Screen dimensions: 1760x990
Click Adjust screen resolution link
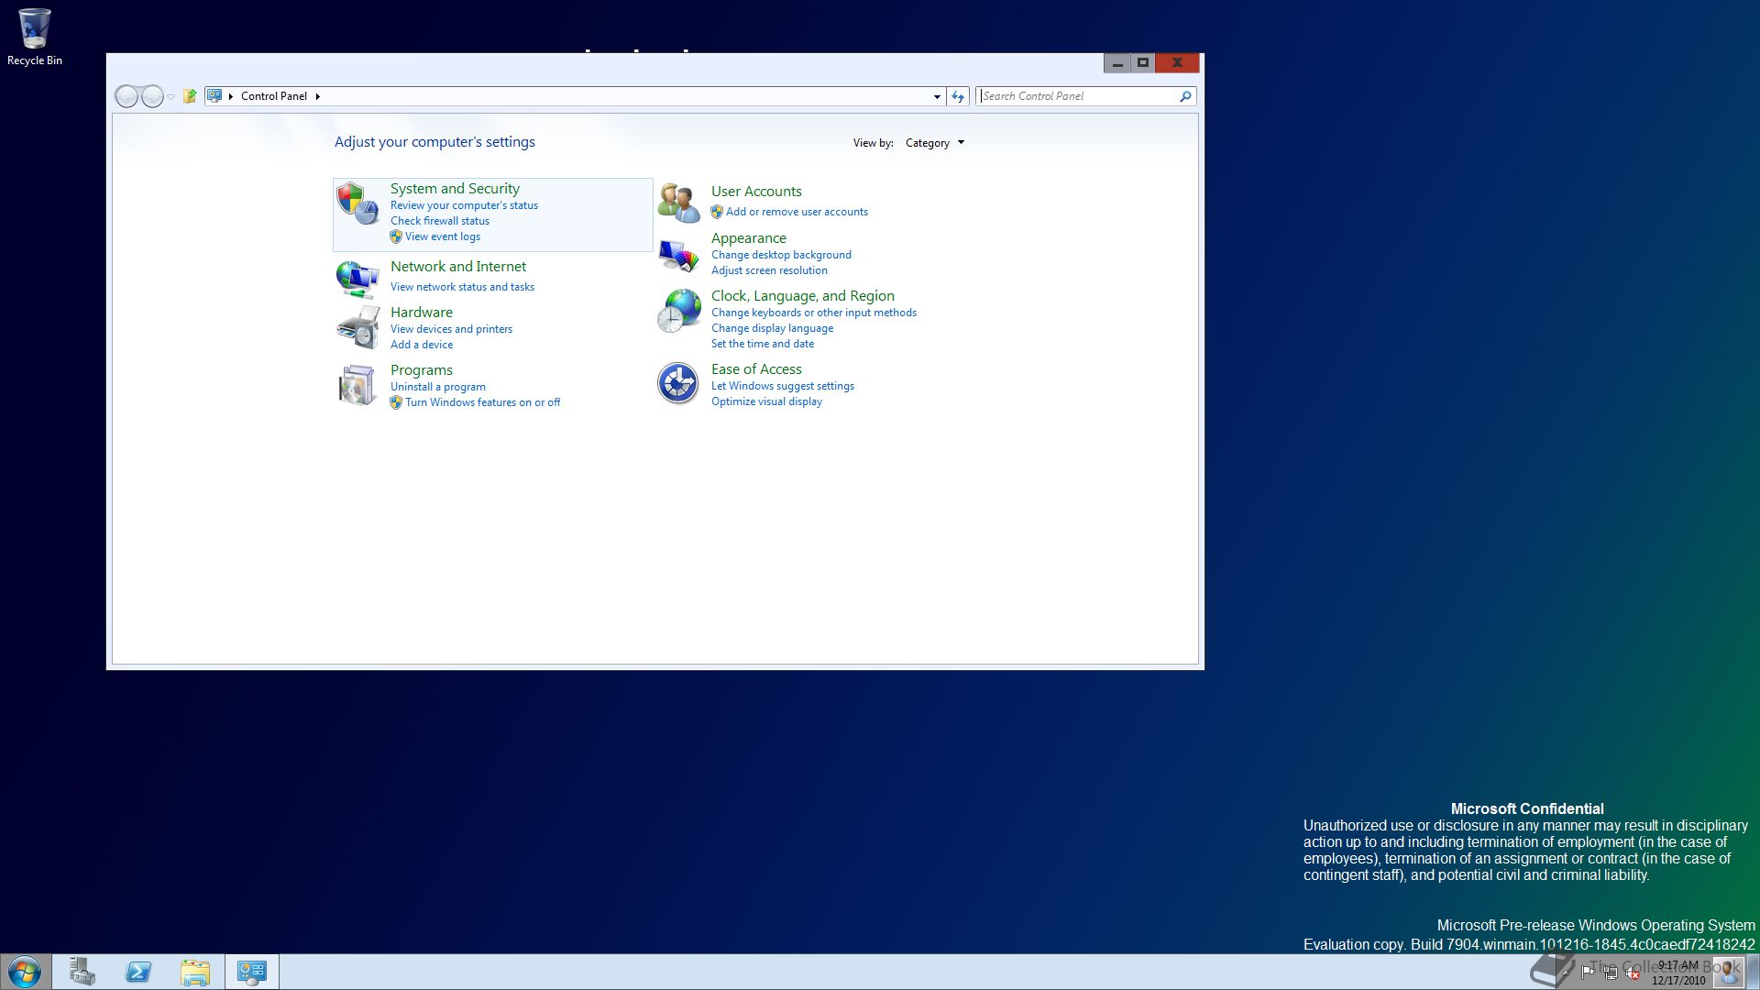click(769, 270)
